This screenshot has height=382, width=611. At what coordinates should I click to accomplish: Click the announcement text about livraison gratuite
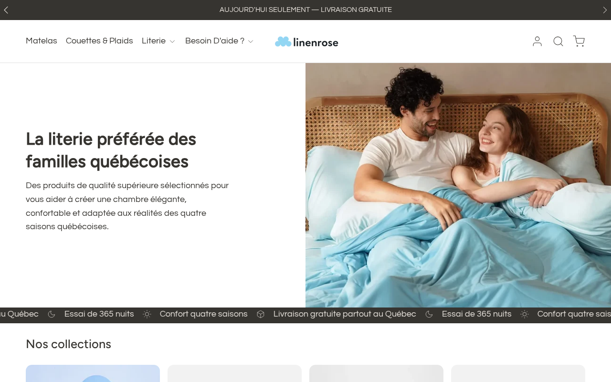305,10
